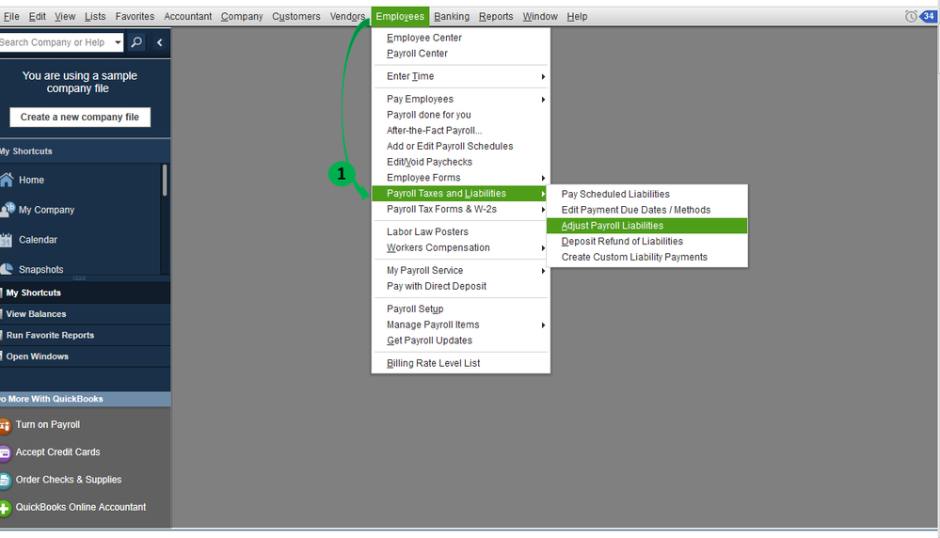Click Create a new company file button
This screenshot has width=940, height=538.
tap(80, 118)
